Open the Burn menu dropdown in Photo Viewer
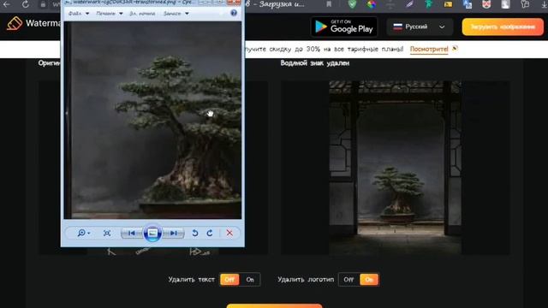The image size is (548, 308). 176,14
